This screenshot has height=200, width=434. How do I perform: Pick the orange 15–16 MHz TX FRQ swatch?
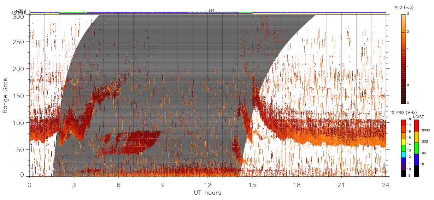coord(403,135)
